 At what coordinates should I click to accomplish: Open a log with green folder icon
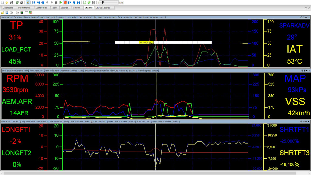click(89, 2)
